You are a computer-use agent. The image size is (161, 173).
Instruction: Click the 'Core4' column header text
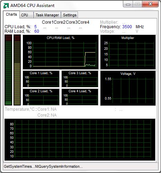(83, 22)
